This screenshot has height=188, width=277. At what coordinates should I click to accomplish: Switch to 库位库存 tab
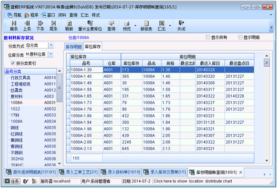click(x=93, y=46)
